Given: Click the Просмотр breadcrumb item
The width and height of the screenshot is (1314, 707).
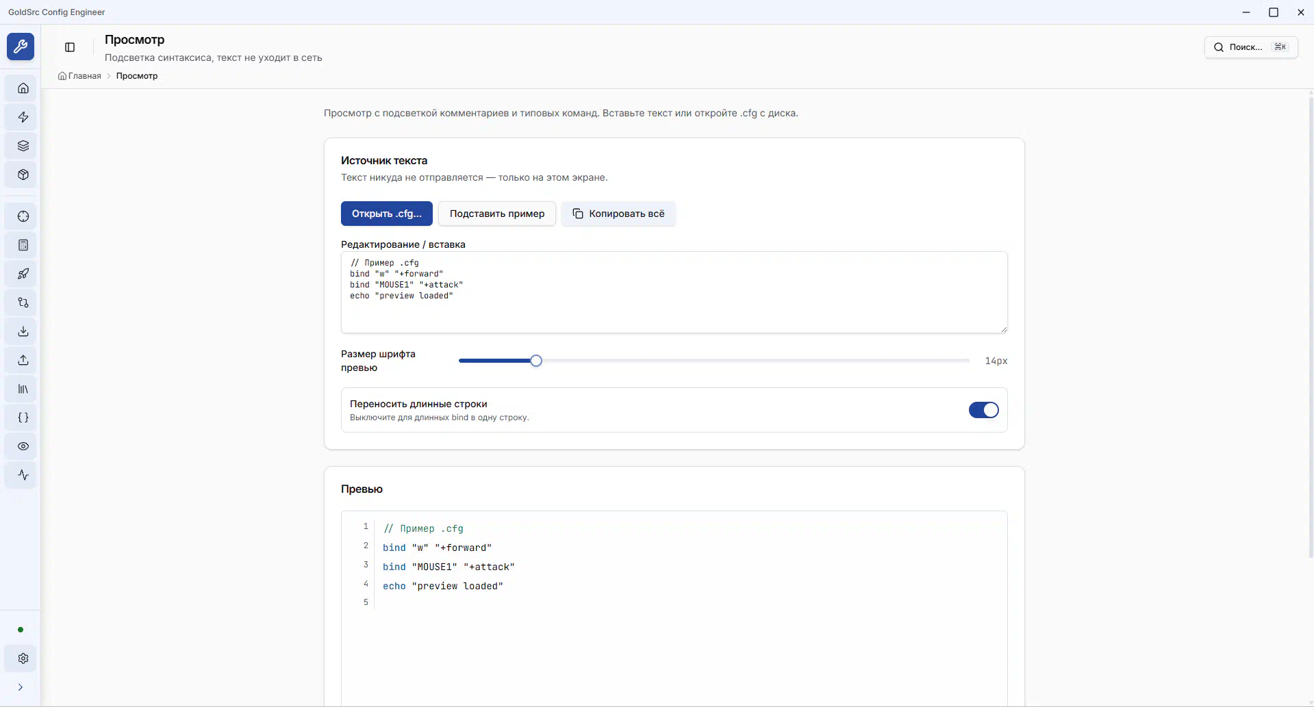Looking at the screenshot, I should pos(137,76).
